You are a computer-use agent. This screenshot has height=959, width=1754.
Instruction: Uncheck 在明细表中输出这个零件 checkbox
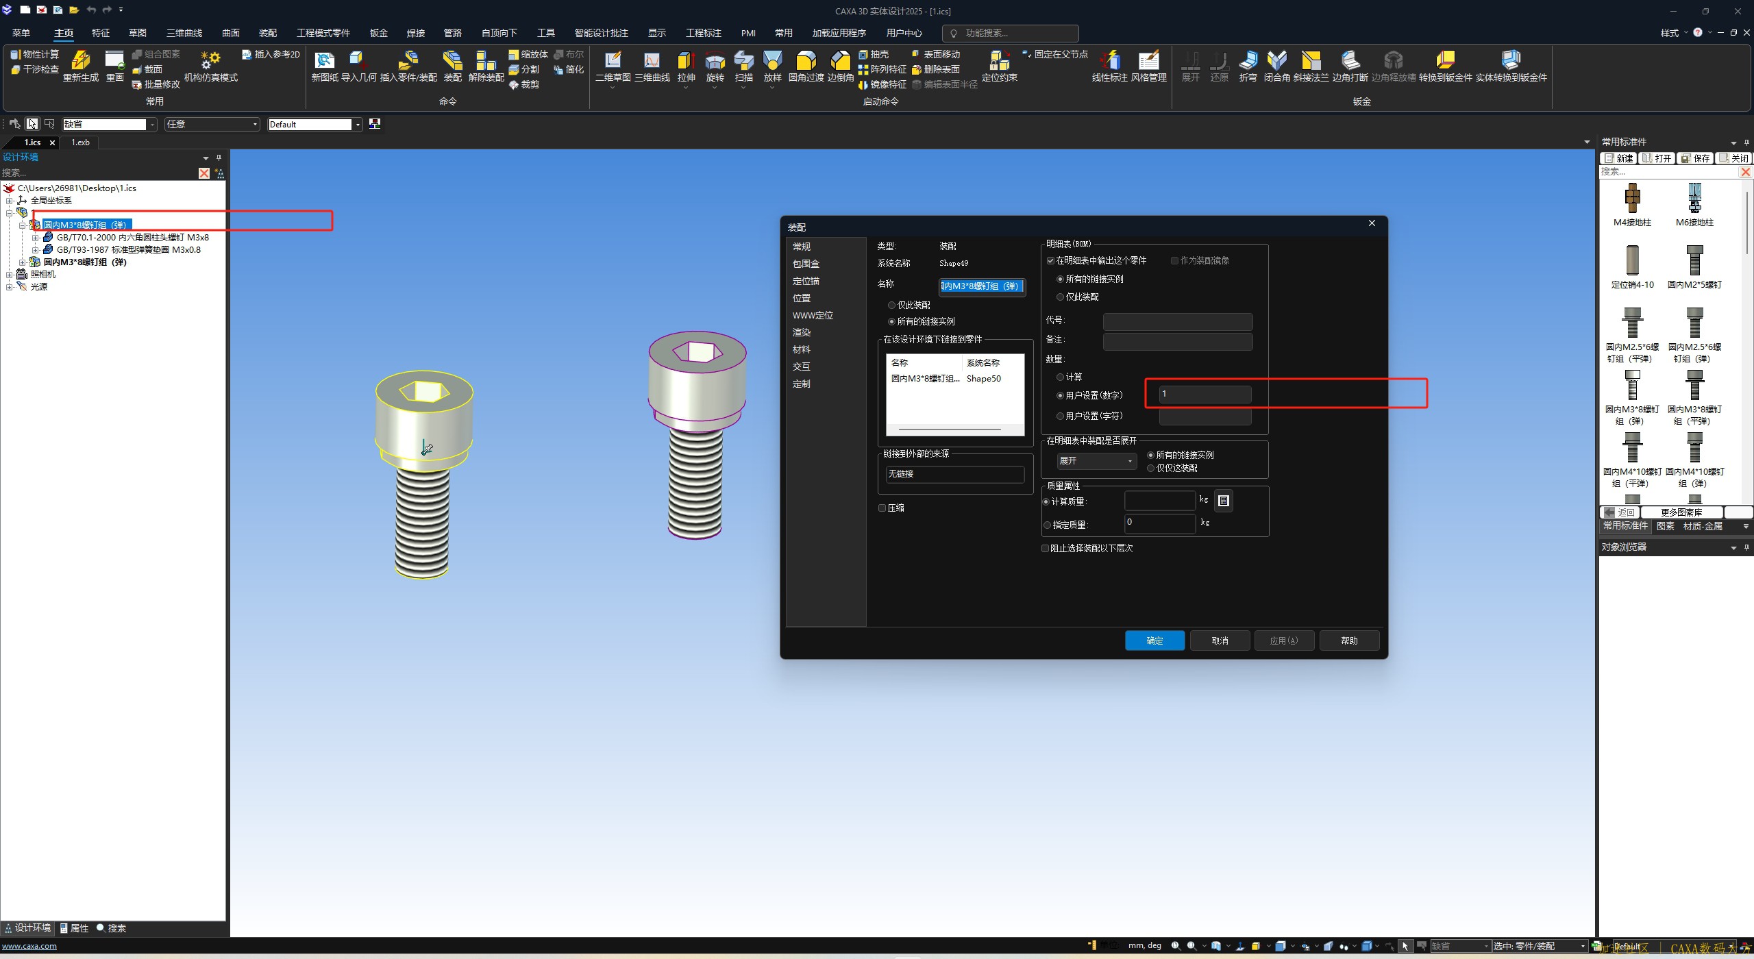tap(1050, 260)
